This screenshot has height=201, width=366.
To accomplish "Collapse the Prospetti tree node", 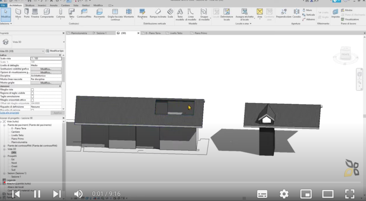I will tap(4, 156).
